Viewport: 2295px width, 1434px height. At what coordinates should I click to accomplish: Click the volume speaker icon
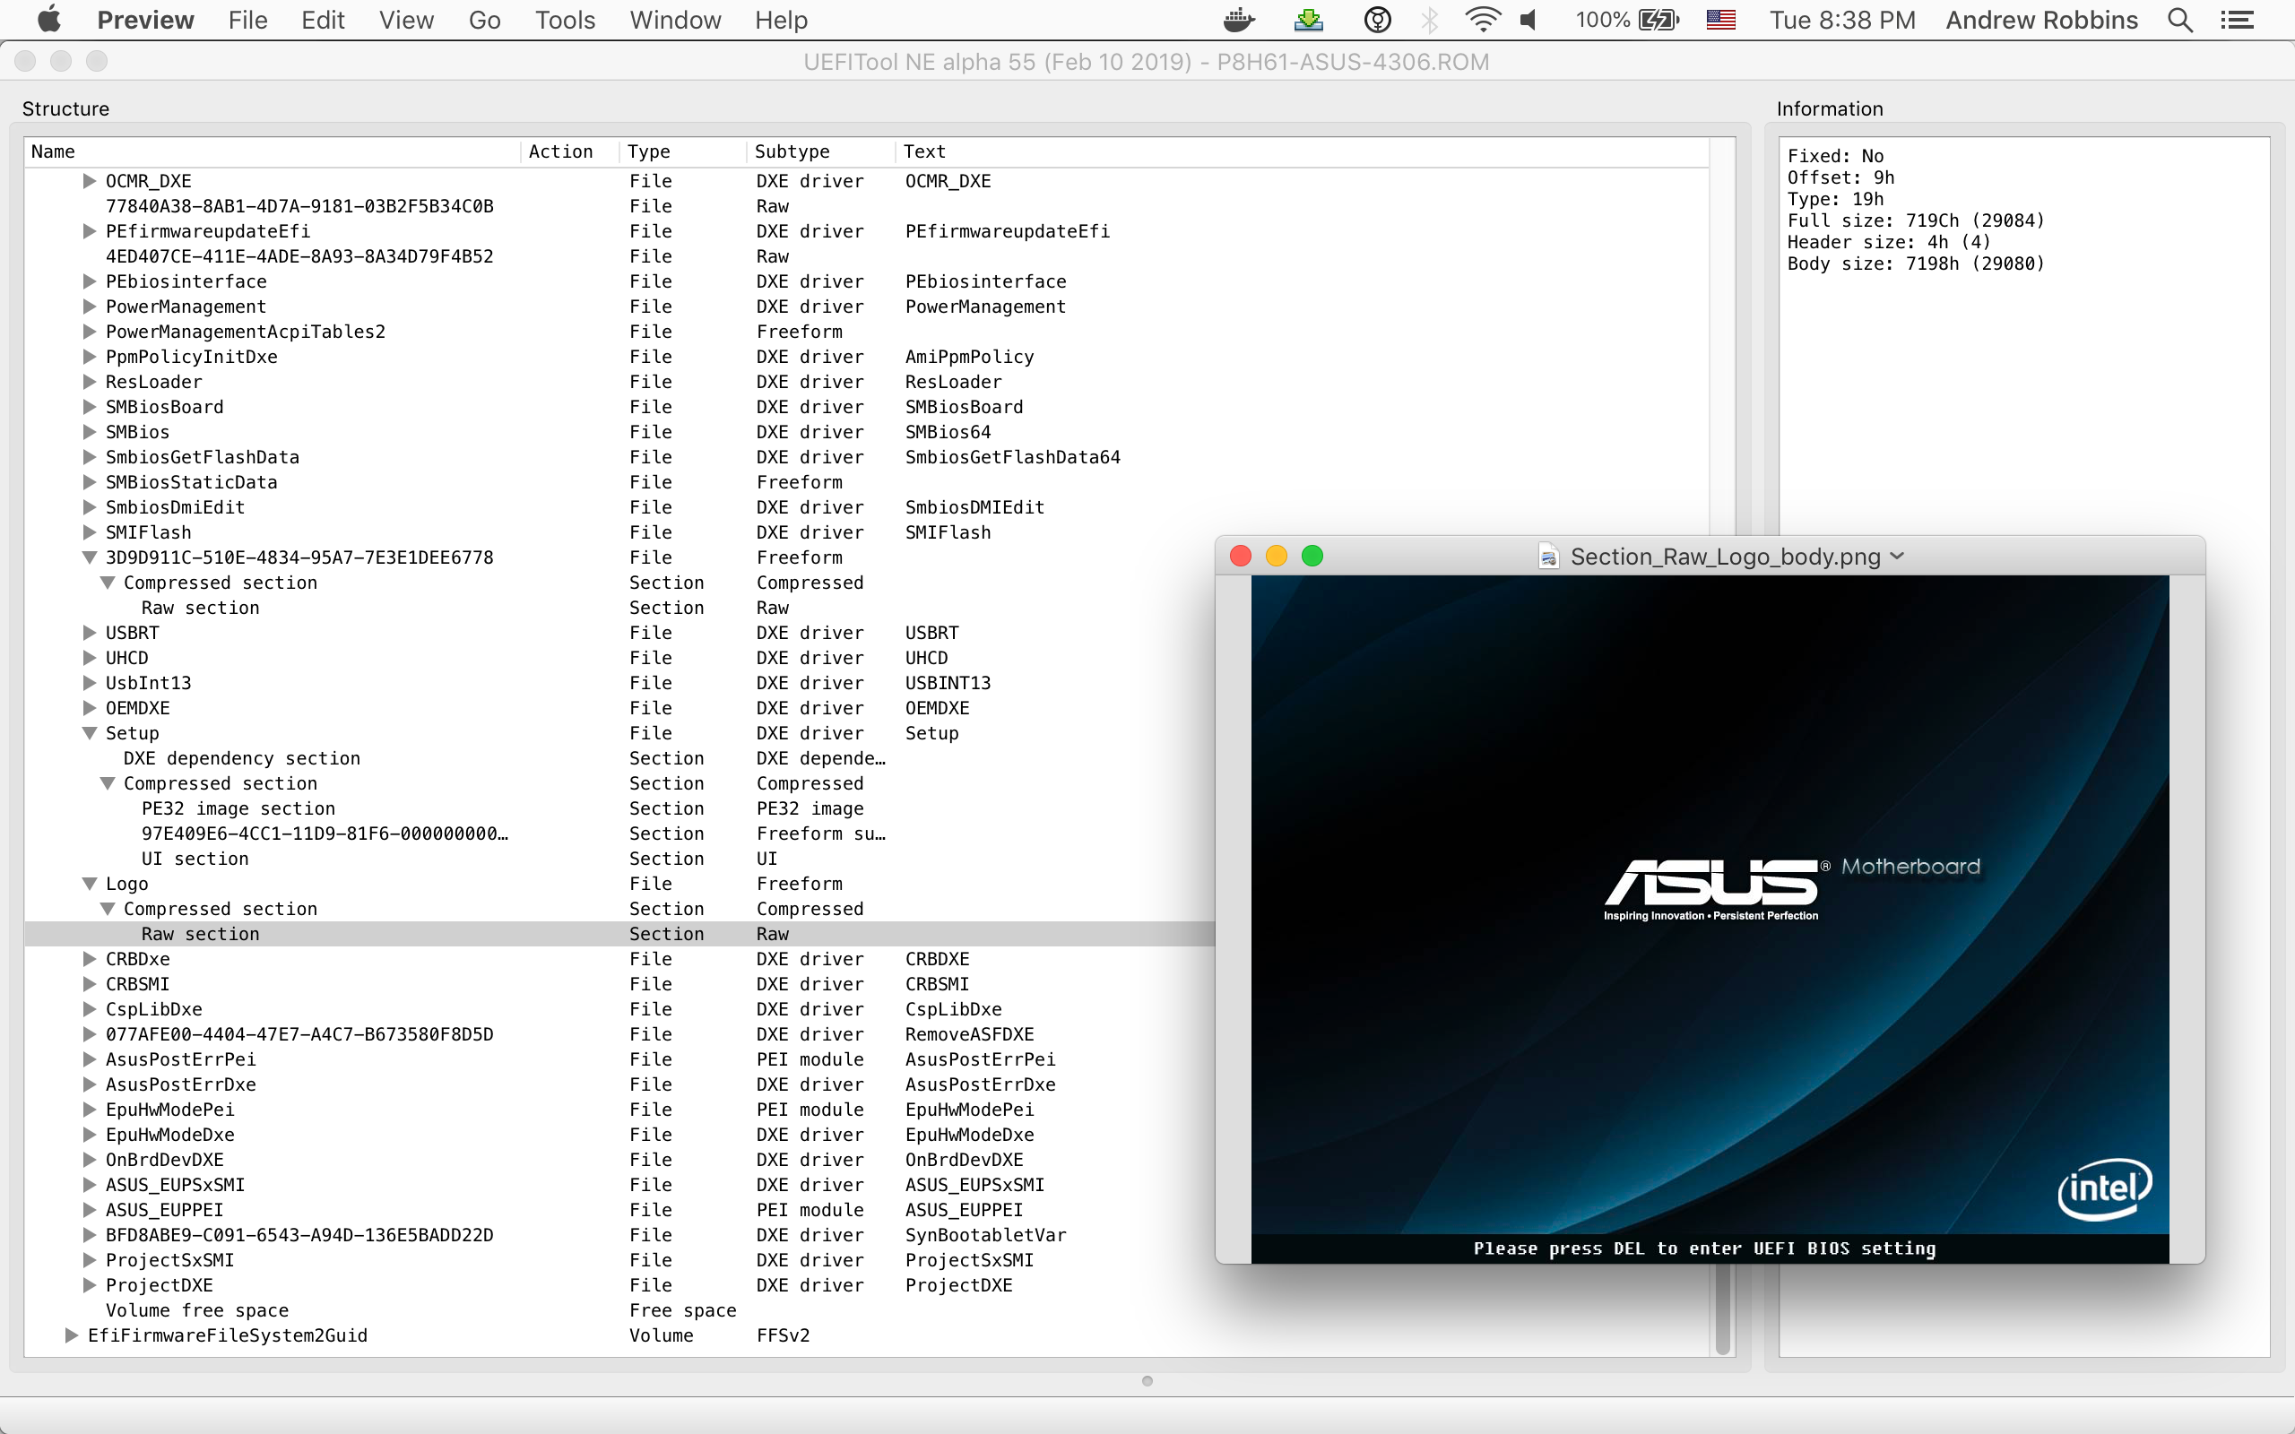tap(1529, 20)
